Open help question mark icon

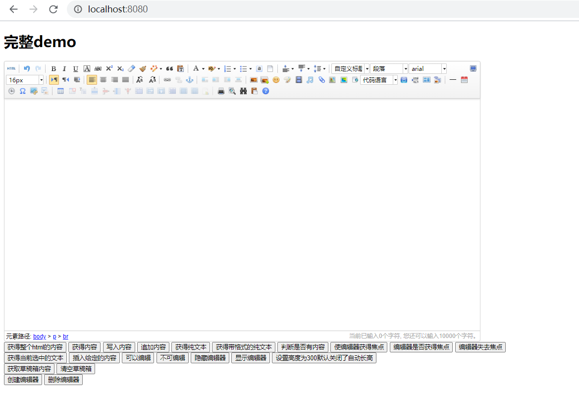coord(265,91)
